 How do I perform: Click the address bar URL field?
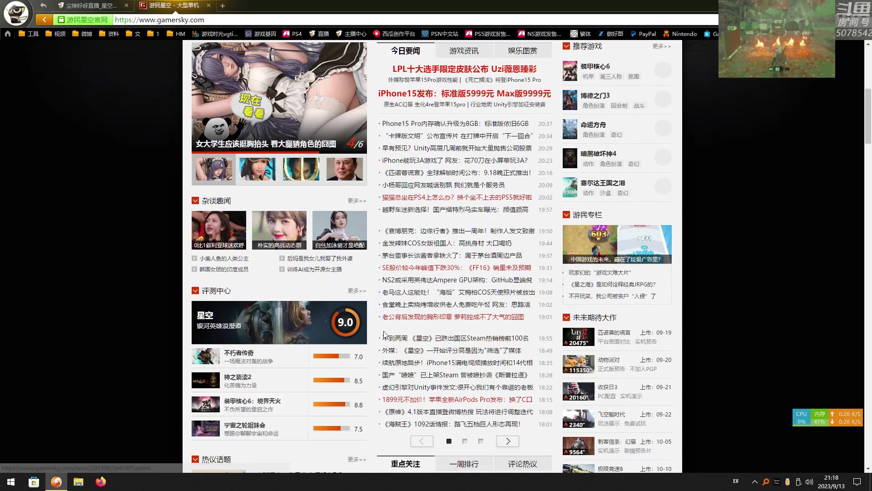[416, 20]
